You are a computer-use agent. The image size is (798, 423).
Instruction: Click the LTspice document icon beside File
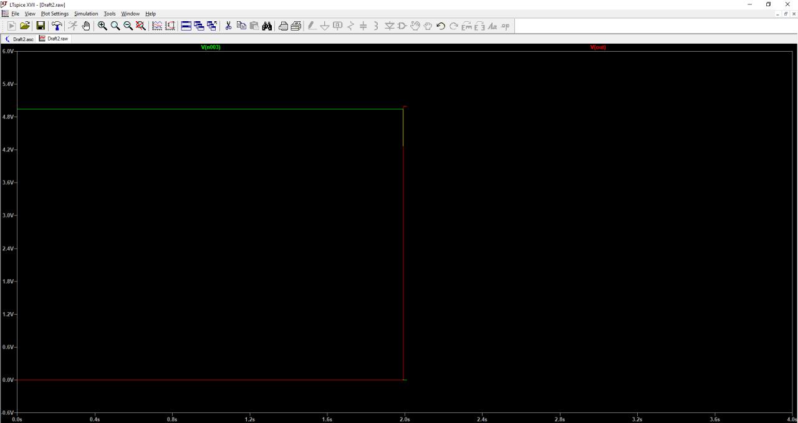(5, 14)
